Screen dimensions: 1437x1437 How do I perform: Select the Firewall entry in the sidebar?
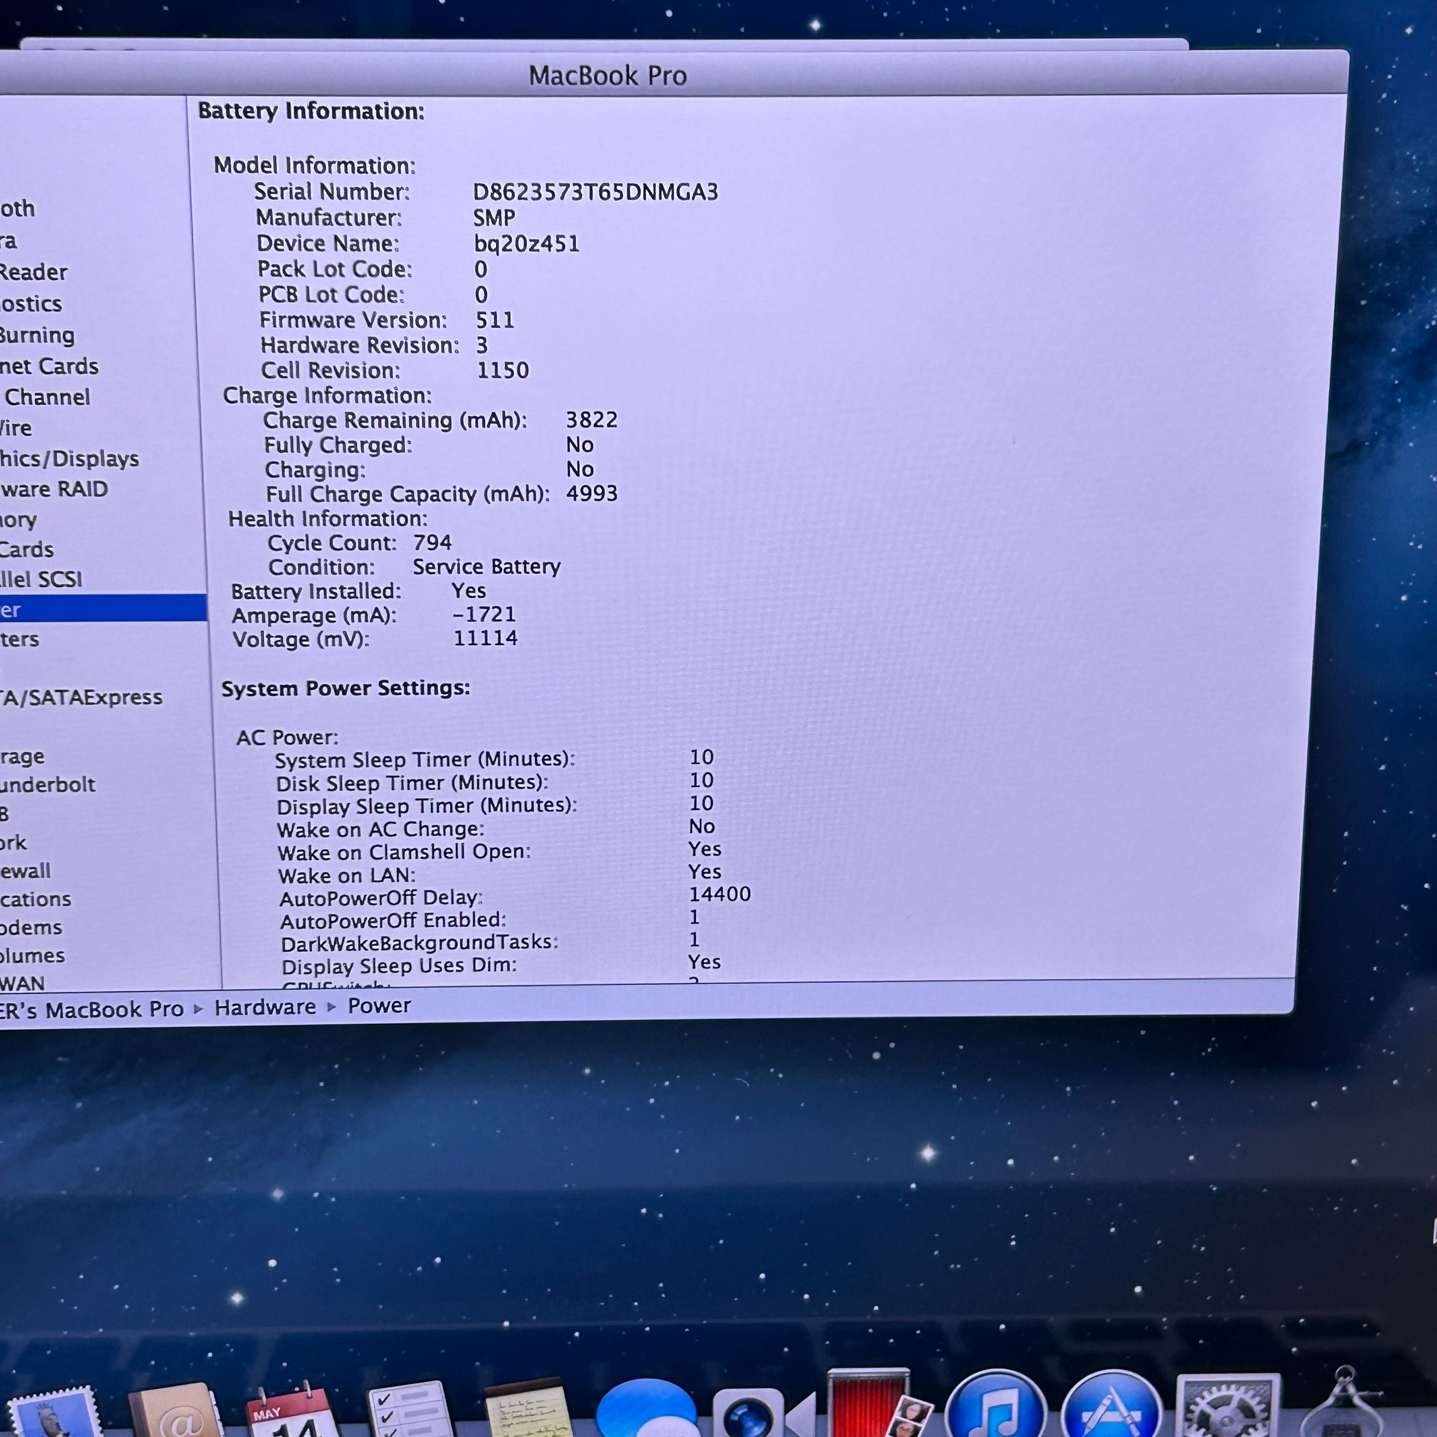click(25, 871)
